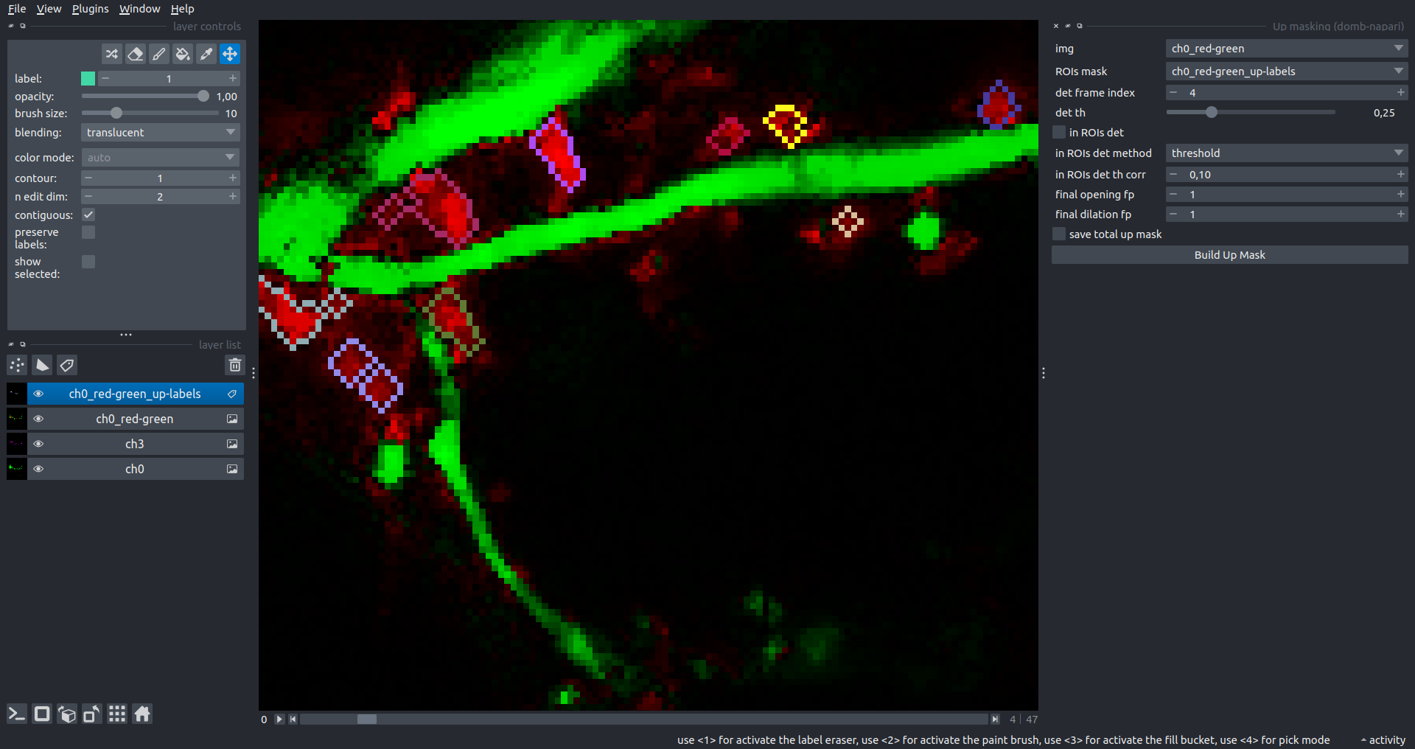Image resolution: width=1415 pixels, height=749 pixels.
Task: Enable the in ROIs det checkbox
Action: (x=1059, y=132)
